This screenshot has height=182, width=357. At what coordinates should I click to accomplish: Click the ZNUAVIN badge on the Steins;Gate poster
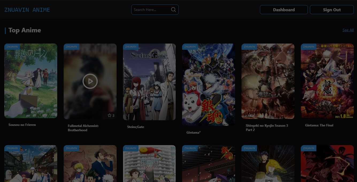(131, 47)
